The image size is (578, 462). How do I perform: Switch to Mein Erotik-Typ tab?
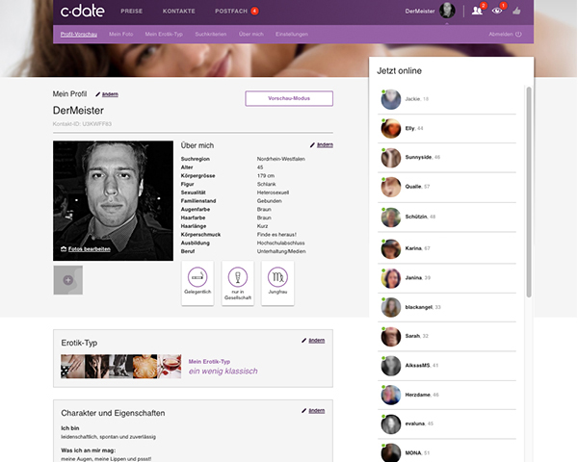coord(164,35)
